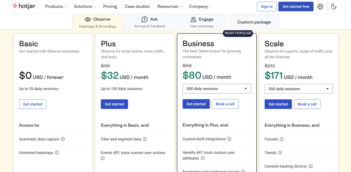Click info icon beside Identify API attributes

tap(203, 158)
